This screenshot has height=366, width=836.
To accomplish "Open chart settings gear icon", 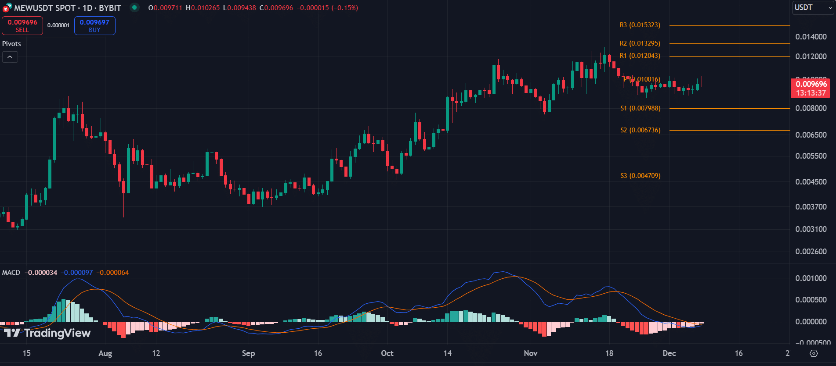I will (x=814, y=353).
